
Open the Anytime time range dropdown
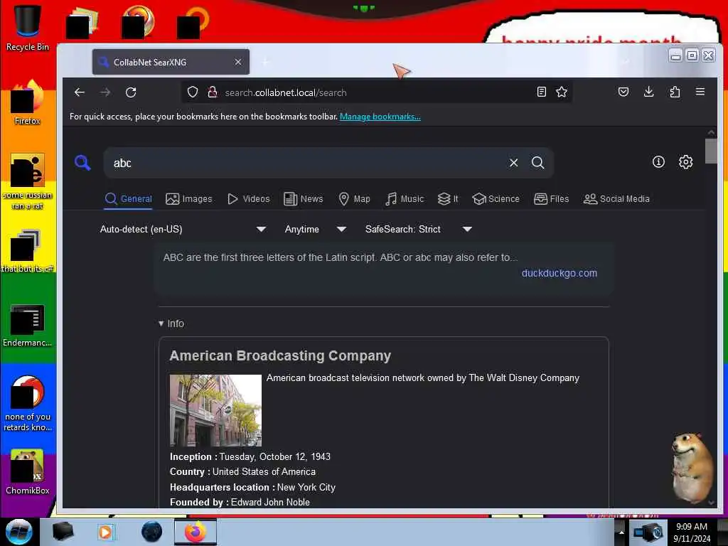[315, 229]
